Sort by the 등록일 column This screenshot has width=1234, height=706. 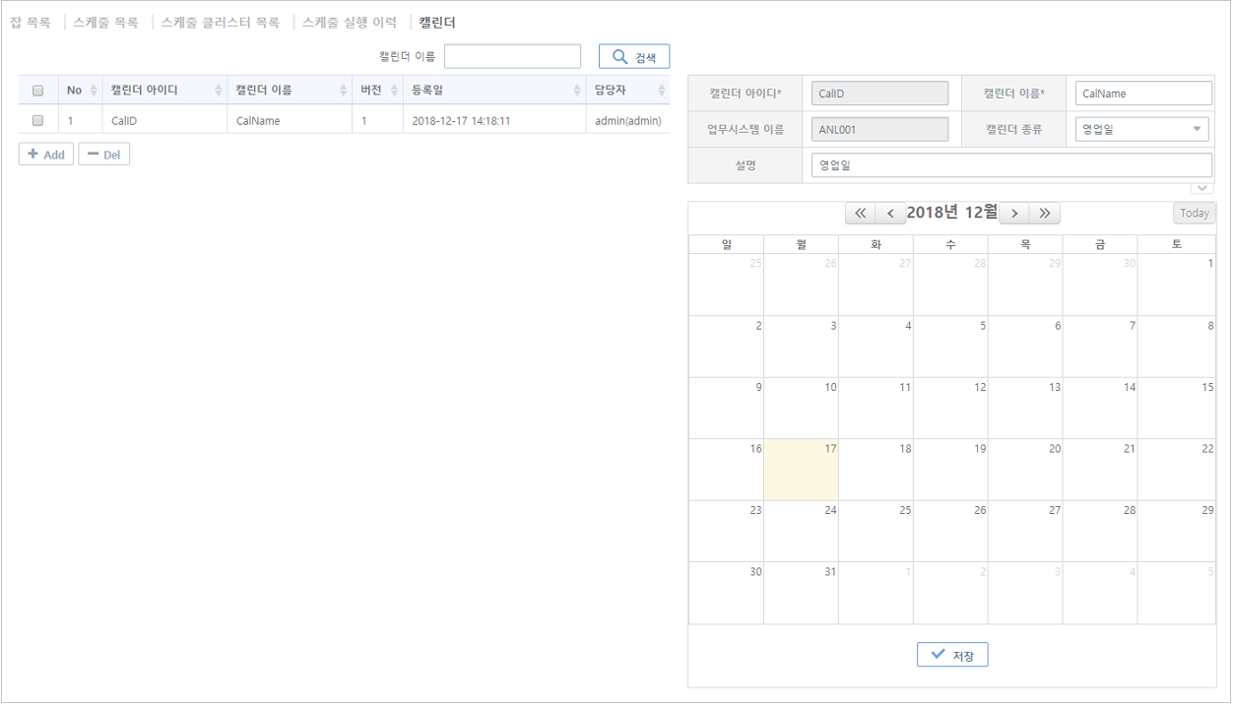coord(493,91)
